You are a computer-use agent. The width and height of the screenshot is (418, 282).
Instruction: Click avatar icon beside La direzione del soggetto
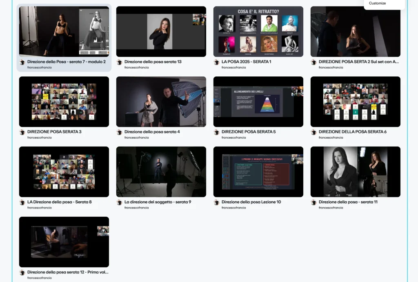point(120,202)
